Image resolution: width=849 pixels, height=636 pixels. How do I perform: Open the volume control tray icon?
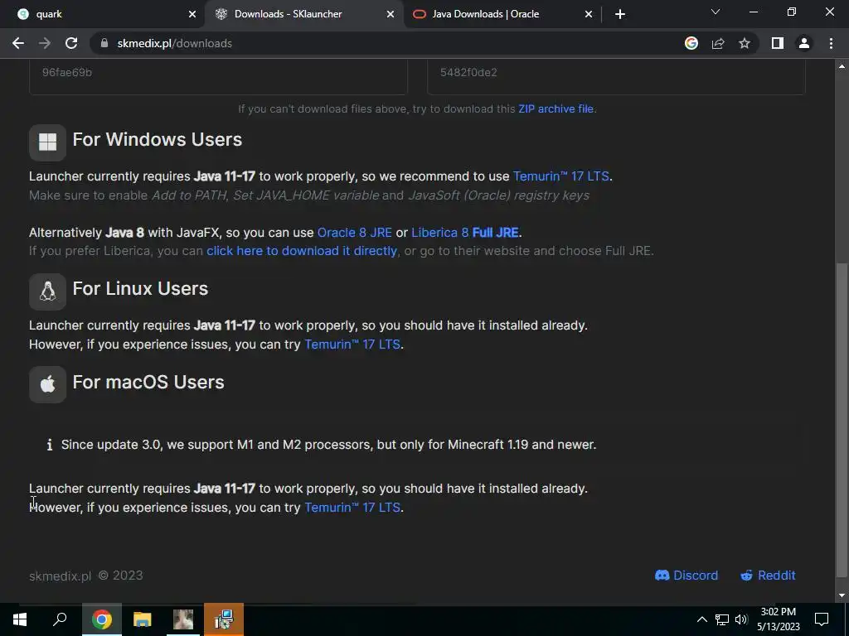click(x=741, y=619)
